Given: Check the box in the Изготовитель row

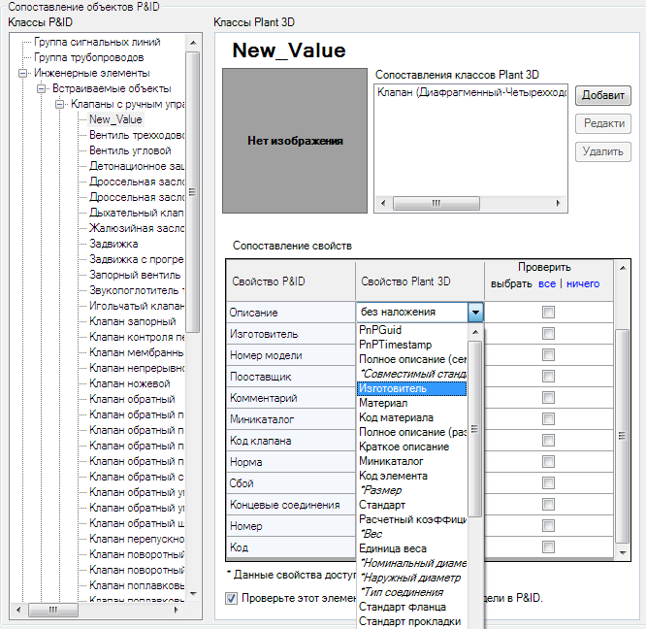Looking at the screenshot, I should [548, 334].
